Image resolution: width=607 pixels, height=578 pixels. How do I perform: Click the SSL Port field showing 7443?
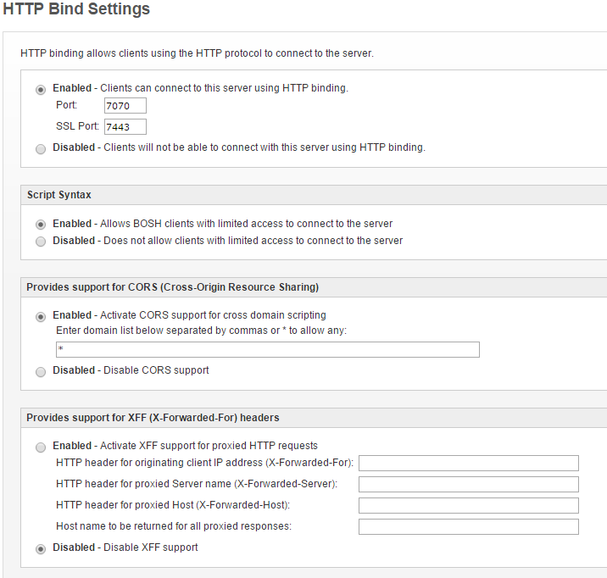tap(125, 126)
